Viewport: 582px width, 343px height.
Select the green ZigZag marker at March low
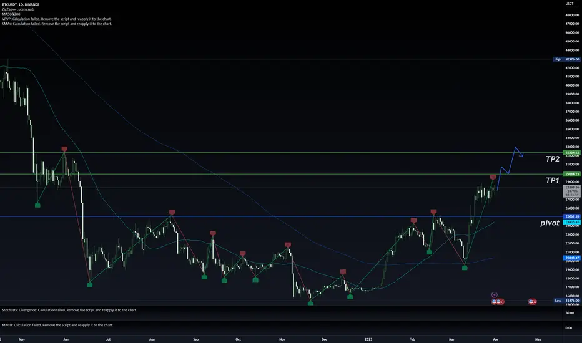tap(465, 268)
